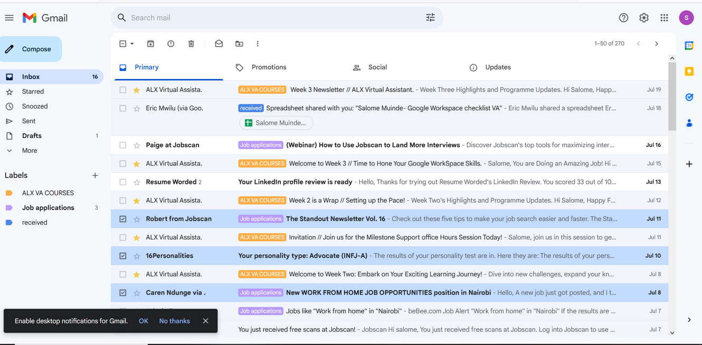The width and height of the screenshot is (702, 345).
Task: Click No thanks on notification prompt
Action: [x=175, y=321]
